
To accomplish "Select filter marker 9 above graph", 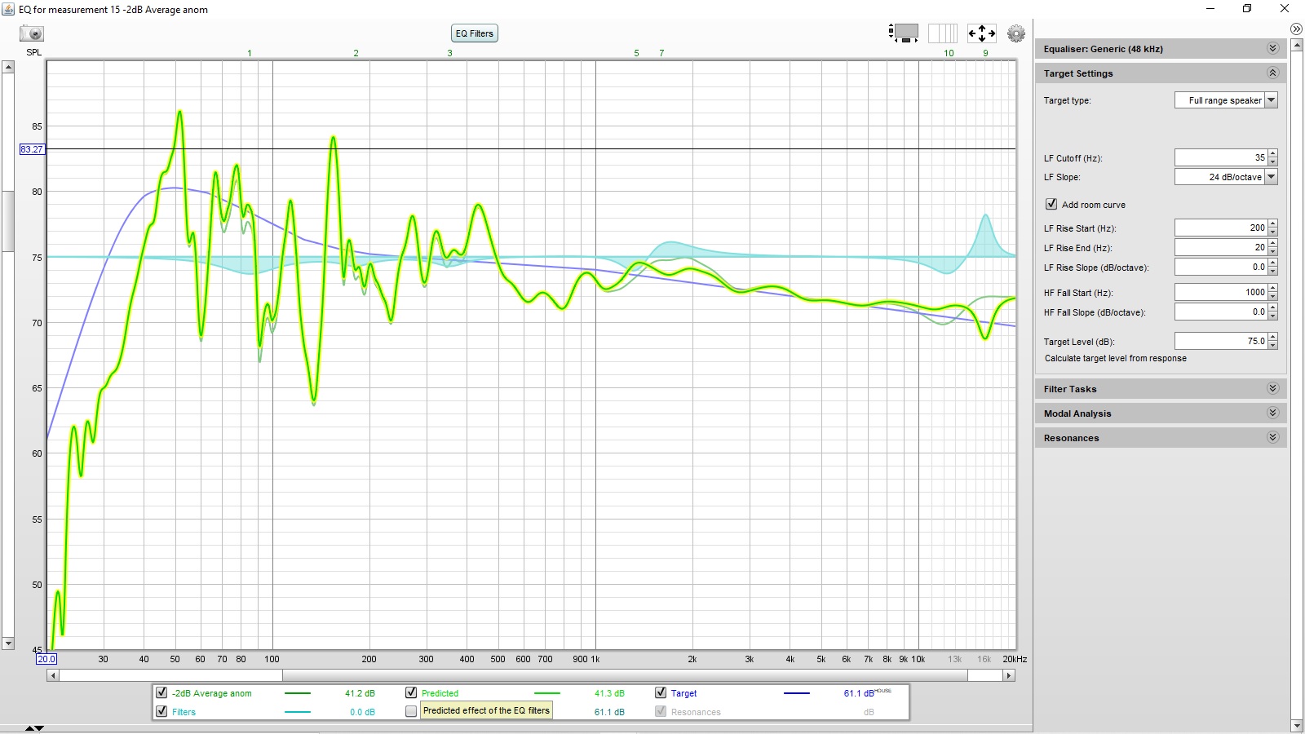I will (x=985, y=53).
